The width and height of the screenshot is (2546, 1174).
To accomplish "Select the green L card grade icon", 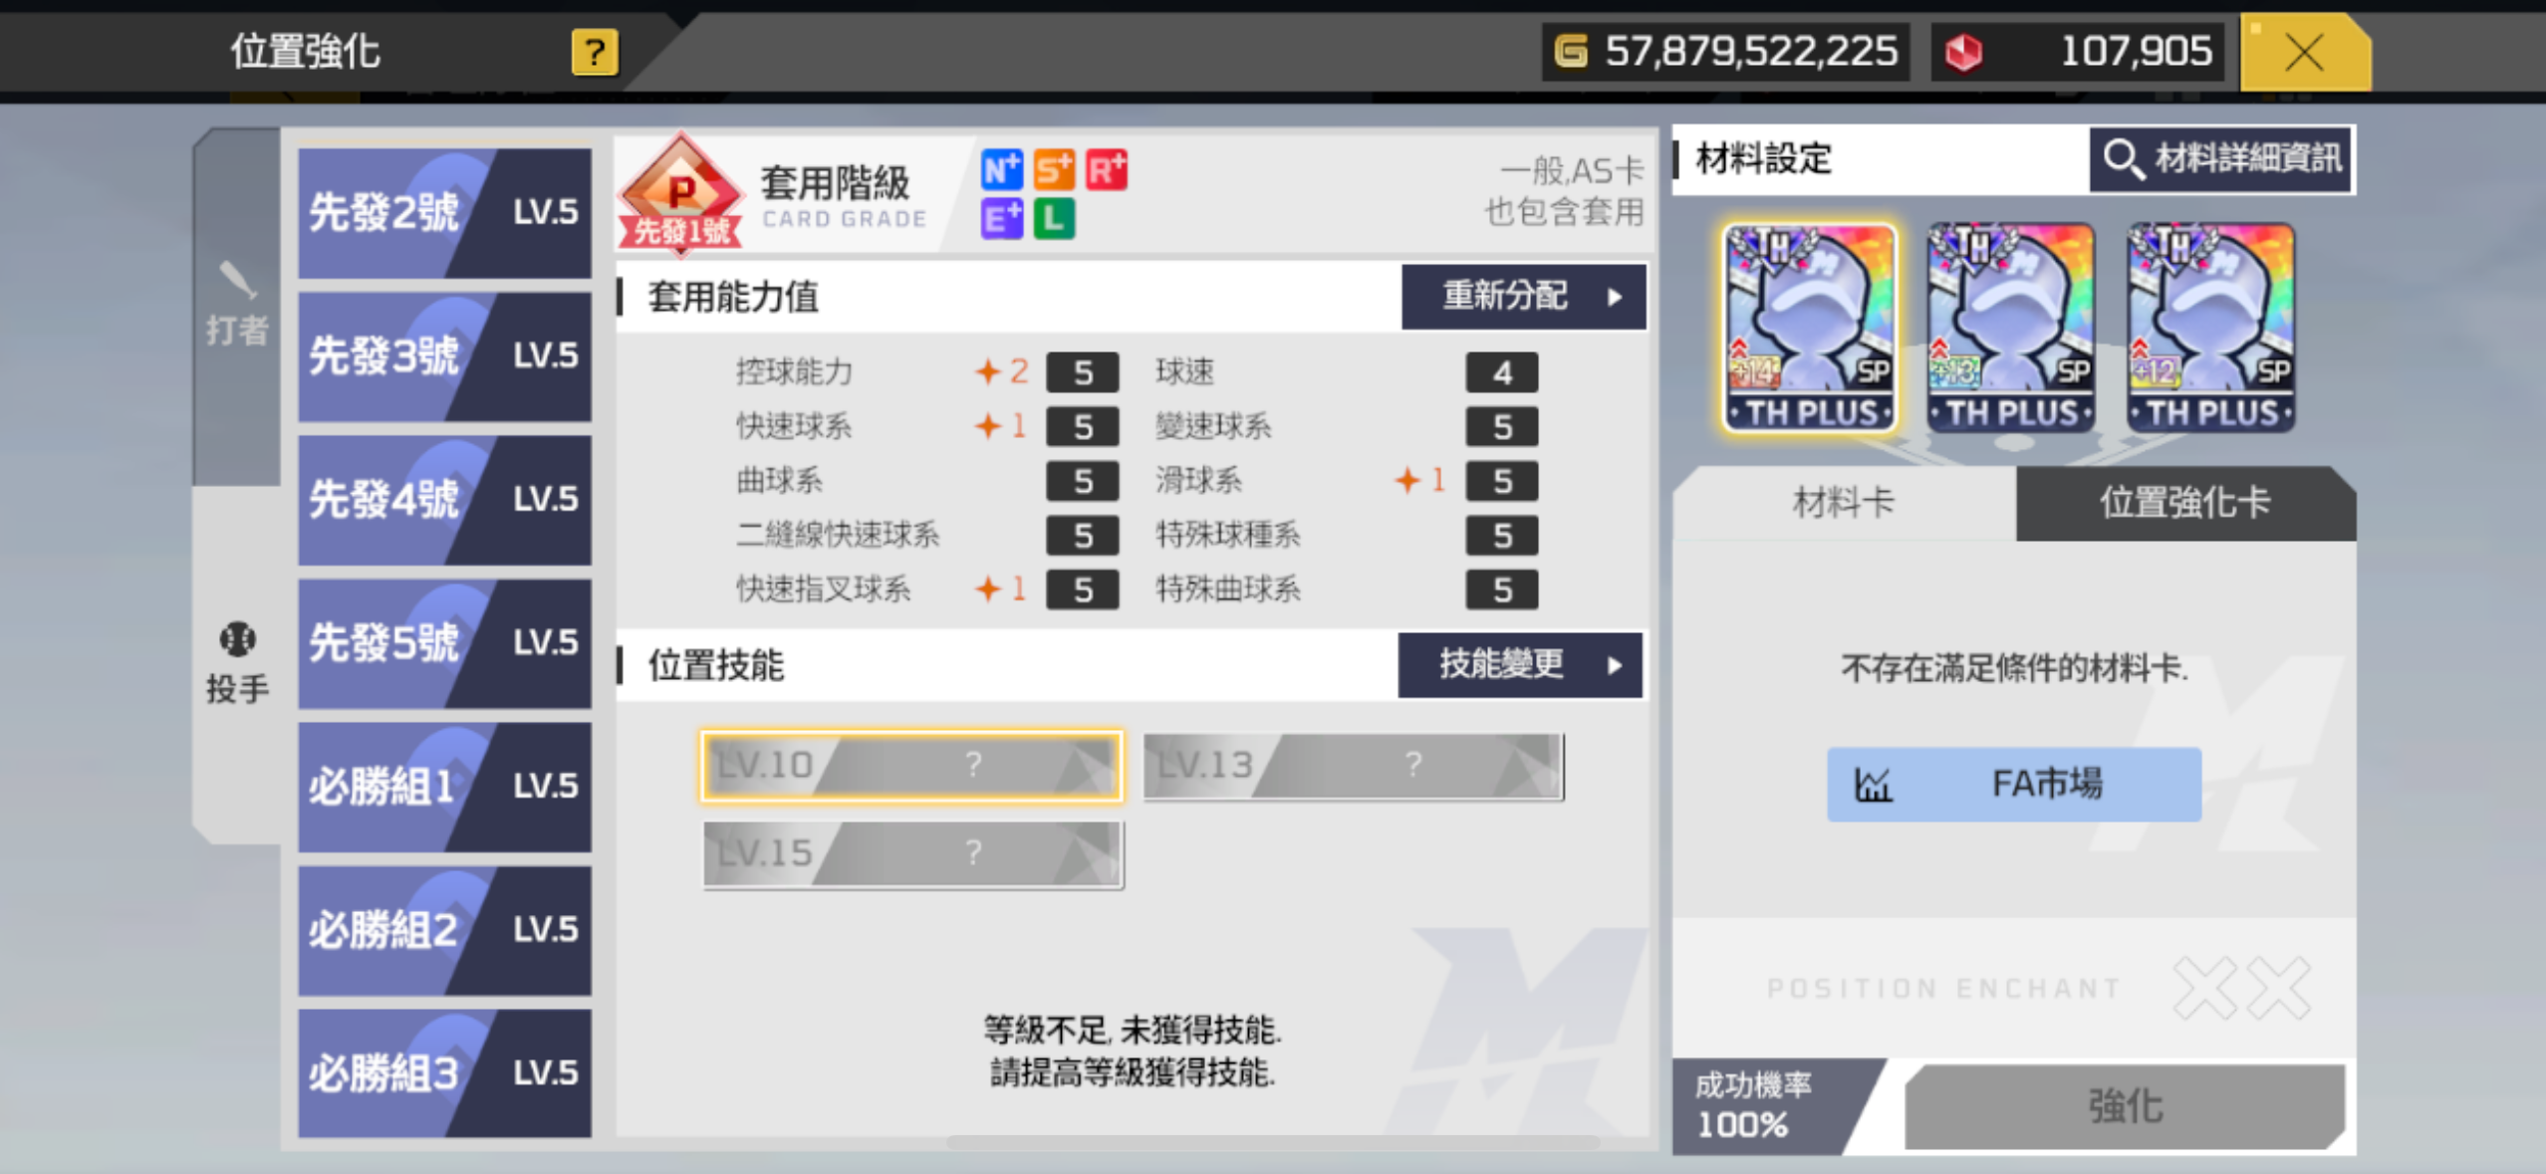I will (x=1054, y=218).
